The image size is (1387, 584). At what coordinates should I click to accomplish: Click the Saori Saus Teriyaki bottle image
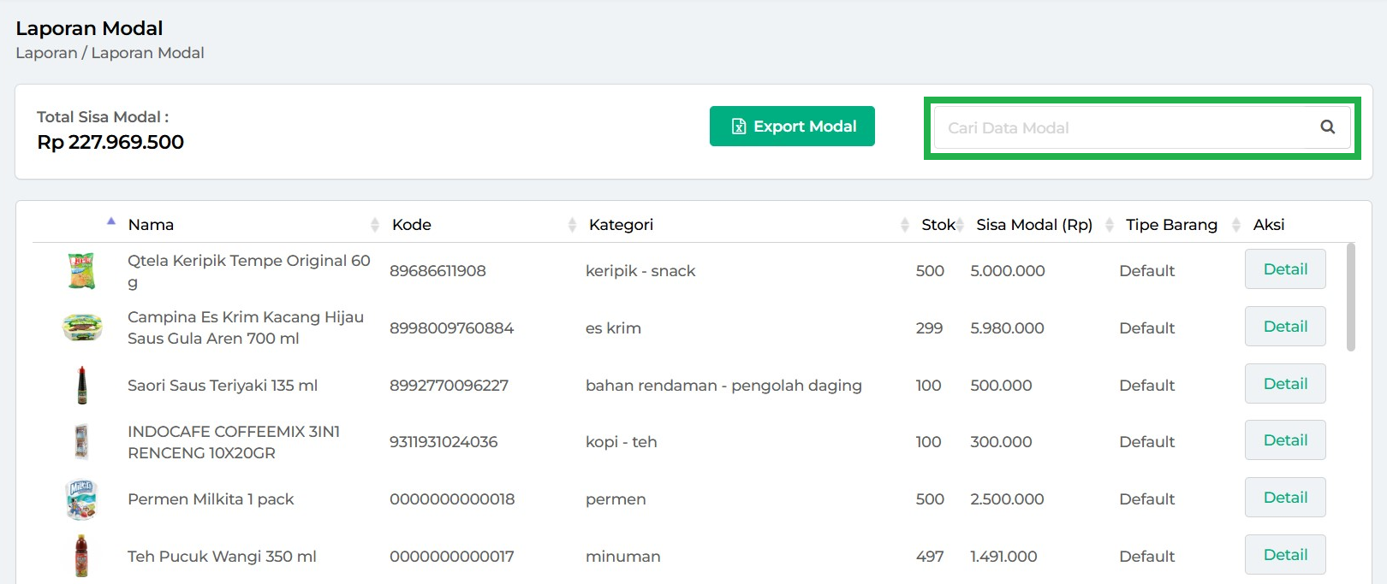(82, 385)
